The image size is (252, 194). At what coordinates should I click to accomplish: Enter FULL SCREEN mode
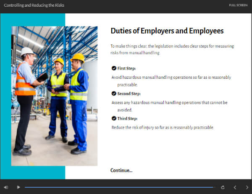point(238,5)
